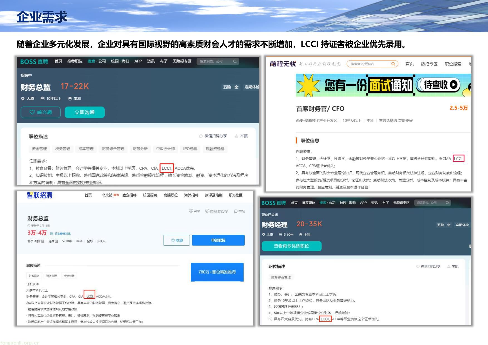
Task: Click 行业薪资对比 chart icon link in 智联招聘
Action: 60,233
